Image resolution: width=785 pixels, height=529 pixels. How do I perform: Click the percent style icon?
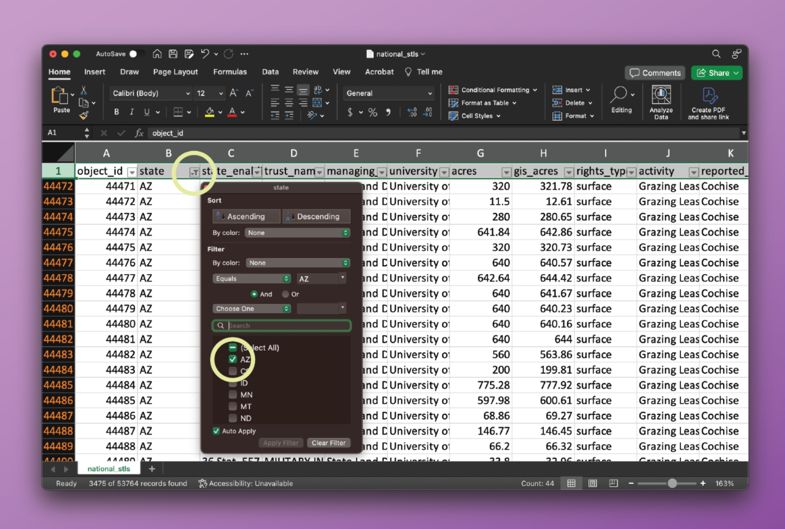pyautogui.click(x=373, y=112)
